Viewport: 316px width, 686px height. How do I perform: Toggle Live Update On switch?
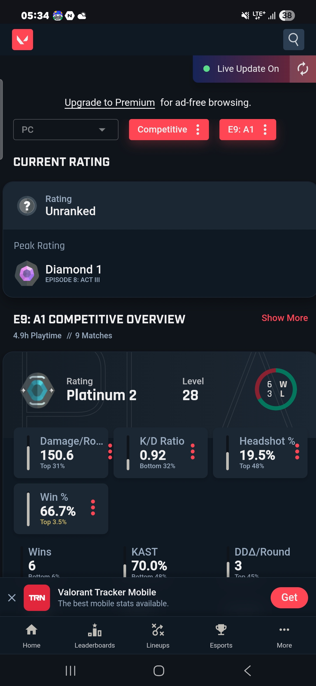[x=241, y=69]
